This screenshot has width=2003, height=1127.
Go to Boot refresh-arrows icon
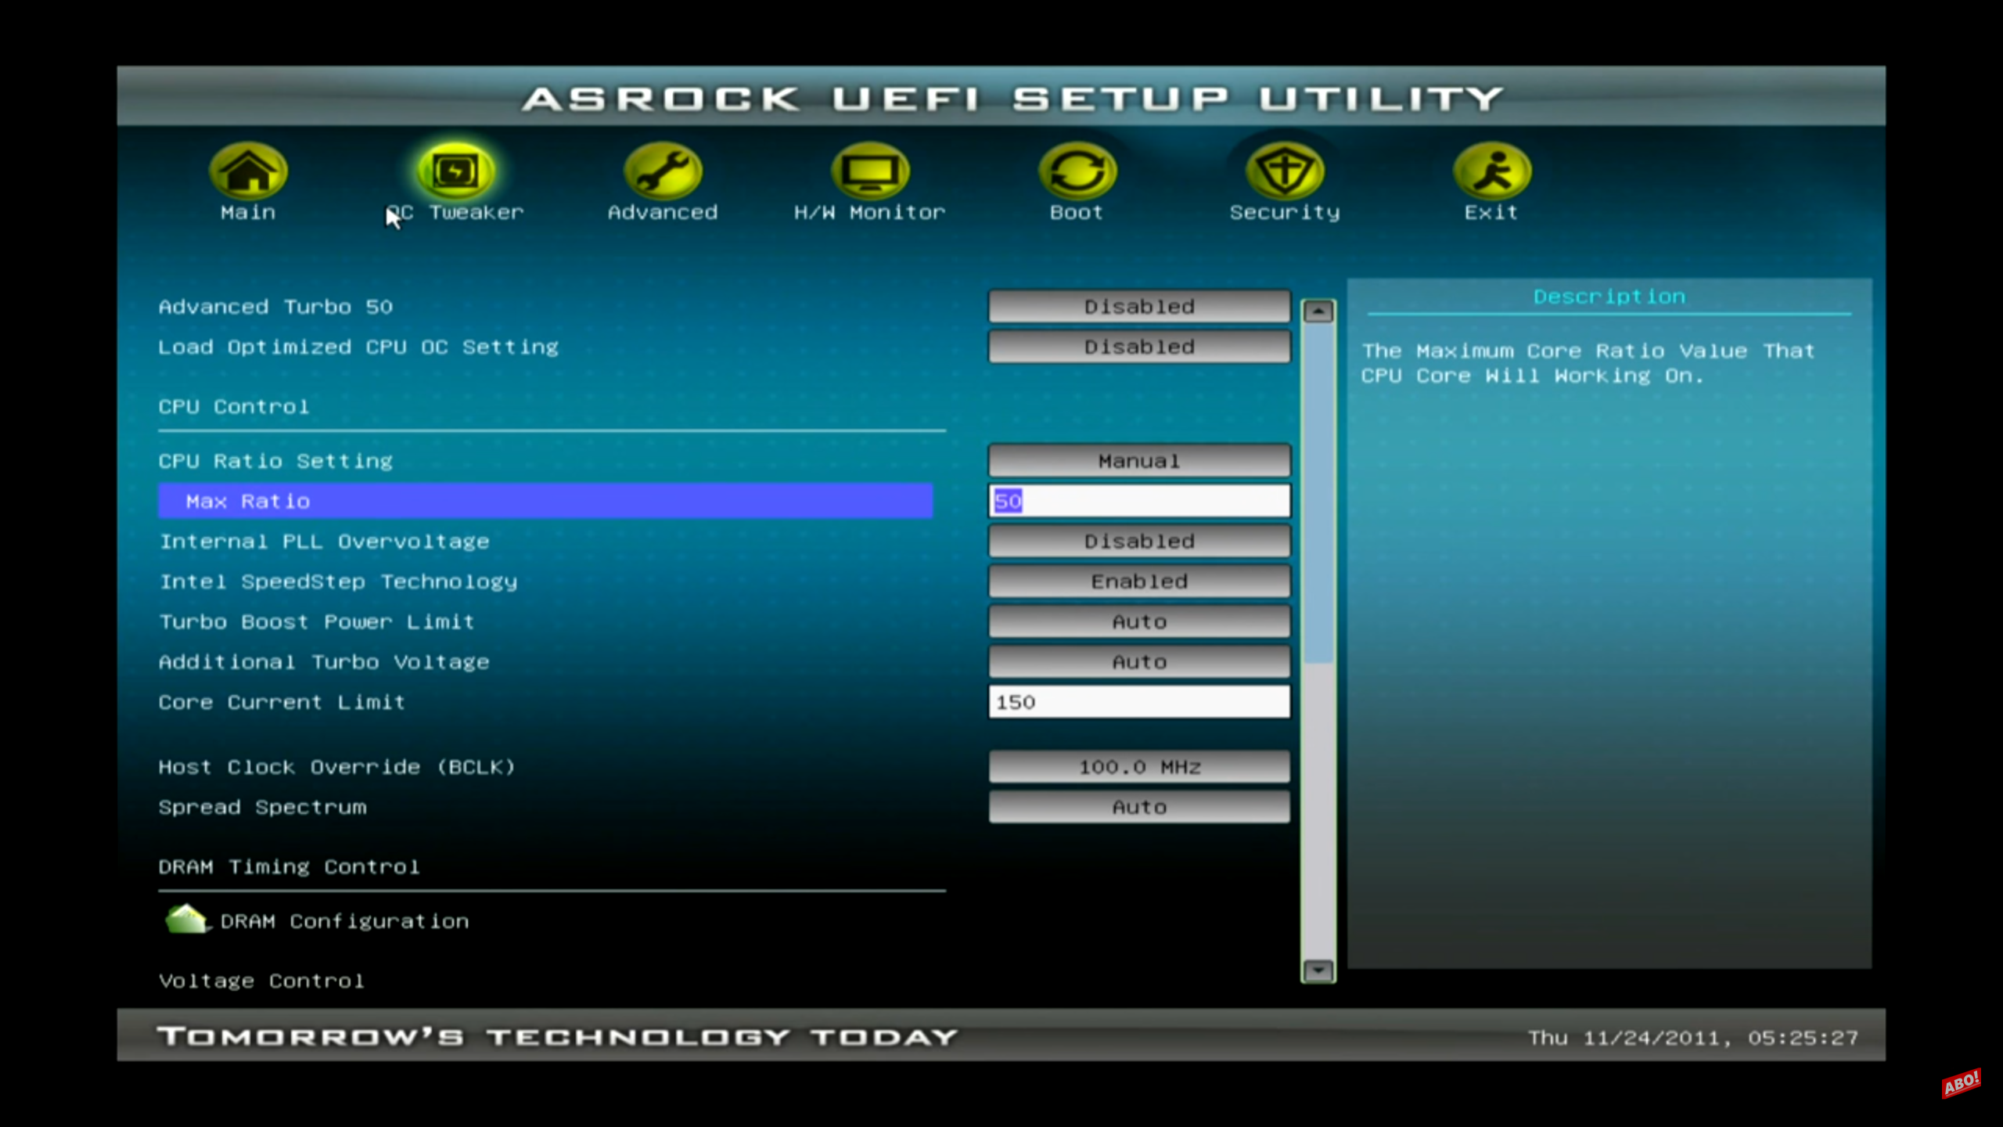pos(1077,170)
